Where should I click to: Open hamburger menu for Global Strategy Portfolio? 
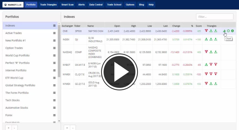tap(54, 85)
